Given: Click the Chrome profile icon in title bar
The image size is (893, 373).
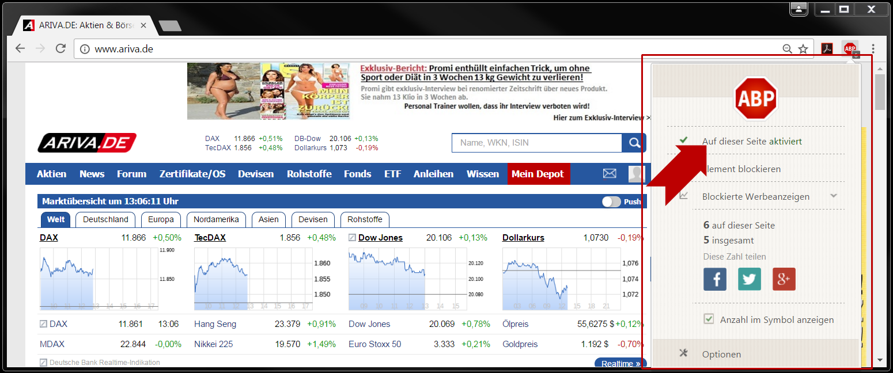Looking at the screenshot, I should pyautogui.click(x=799, y=9).
